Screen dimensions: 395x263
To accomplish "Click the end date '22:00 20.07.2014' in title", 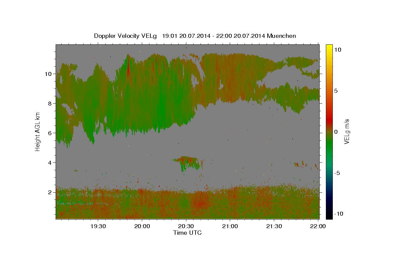I will tap(241, 36).
